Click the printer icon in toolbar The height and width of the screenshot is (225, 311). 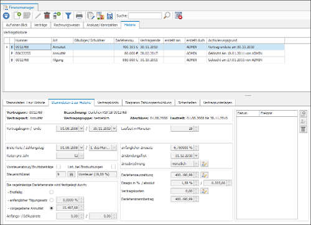point(79,16)
